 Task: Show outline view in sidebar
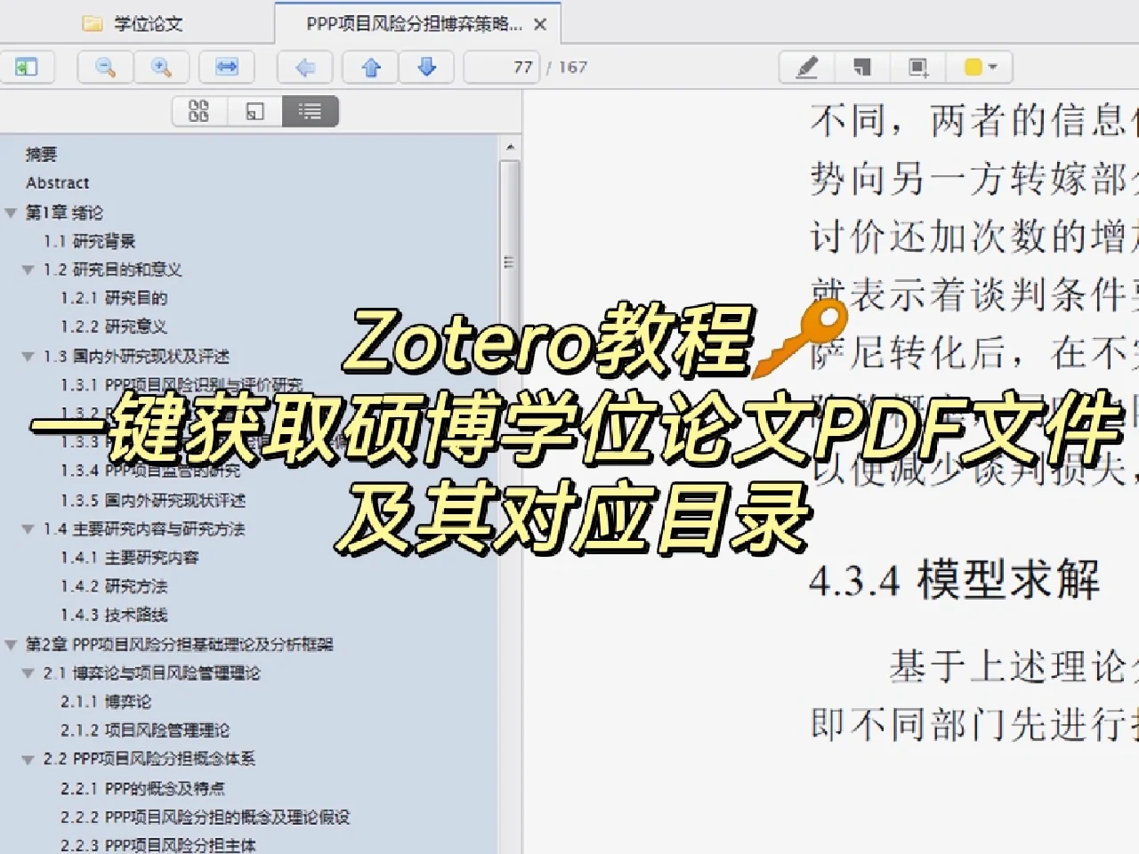pyautogui.click(x=310, y=111)
